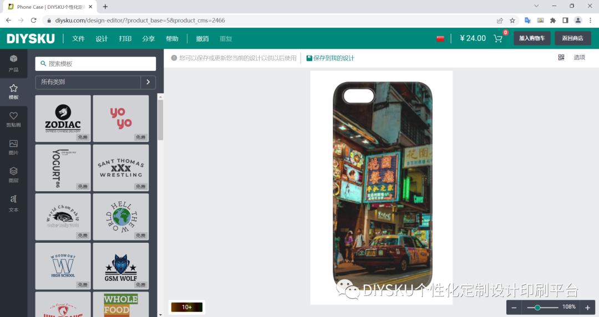Click Google Translate extension icon
The height and width of the screenshot is (317, 599).
coord(527,21)
